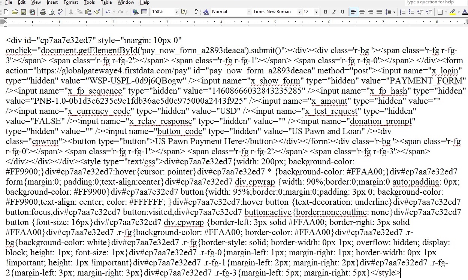468x280 pixels.
Task: Expand the undo history dropdown arrow
Action: coord(114,12)
